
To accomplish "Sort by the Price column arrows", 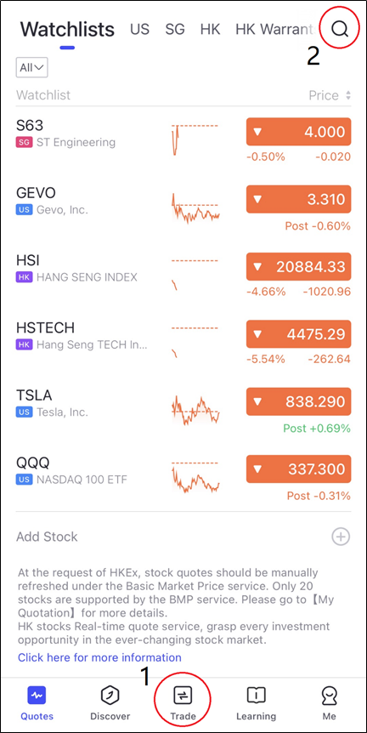I will pos(347,95).
